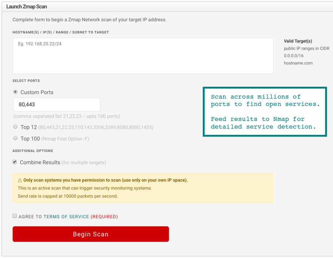Click the '0.0.0.0/16' example text
The height and width of the screenshot is (259, 333).
point(294,55)
